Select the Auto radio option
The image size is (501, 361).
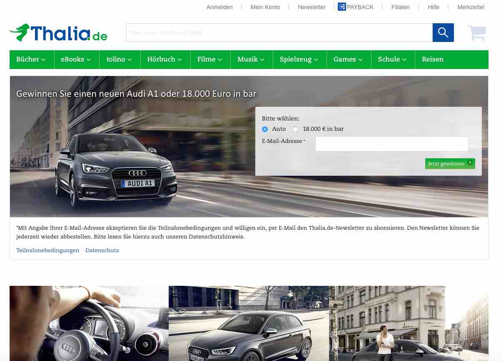[265, 129]
